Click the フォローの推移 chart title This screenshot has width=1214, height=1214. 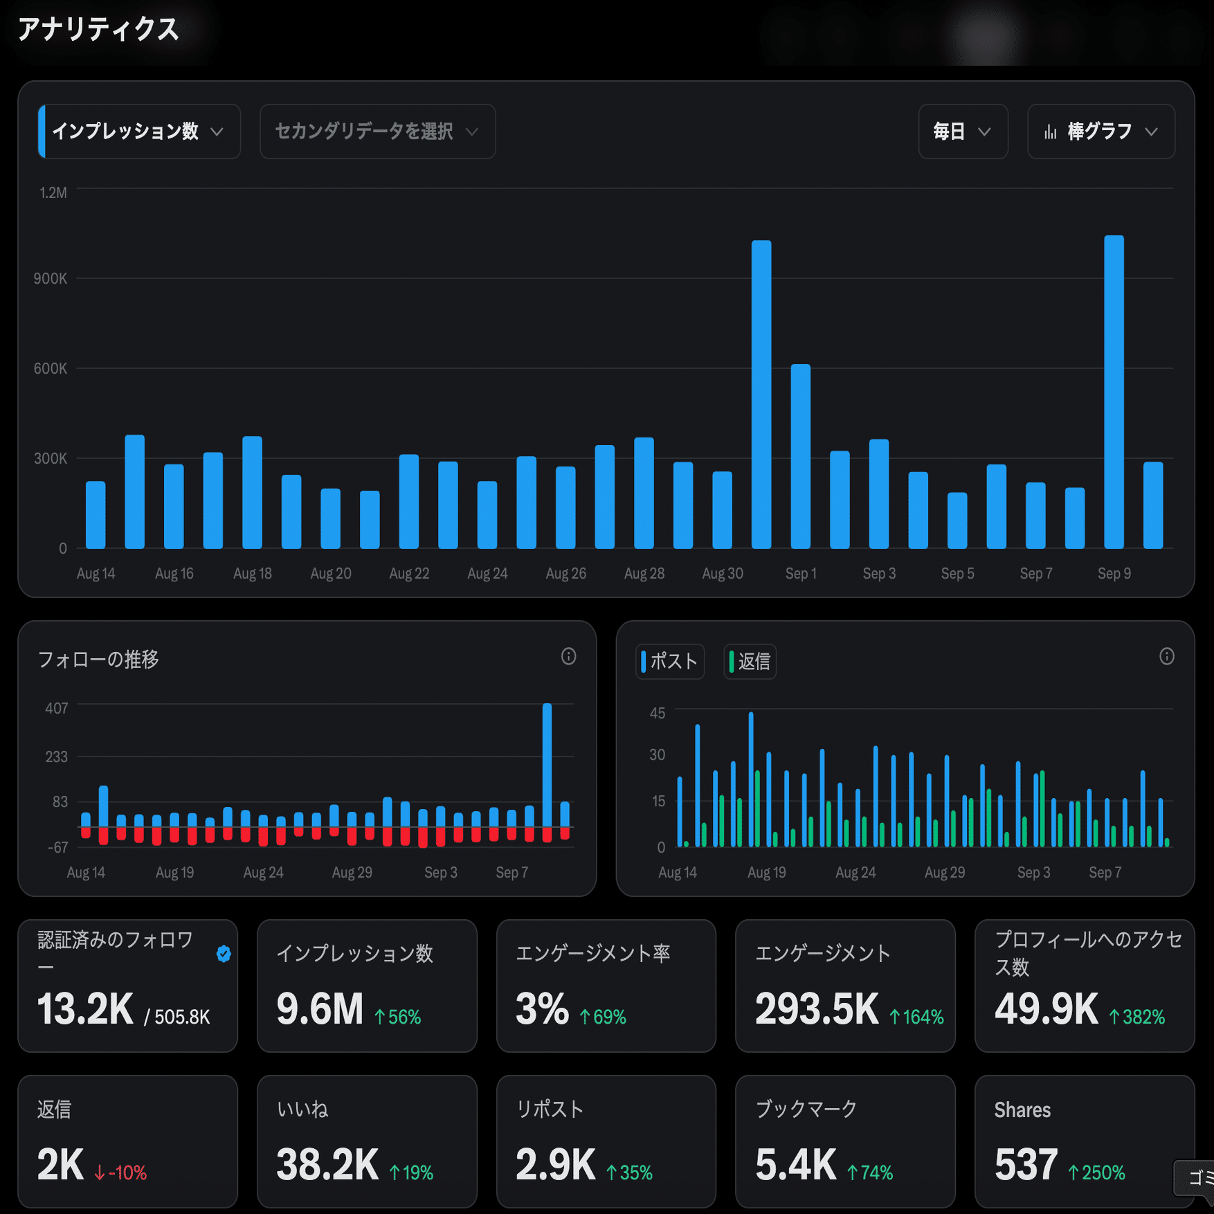[98, 660]
